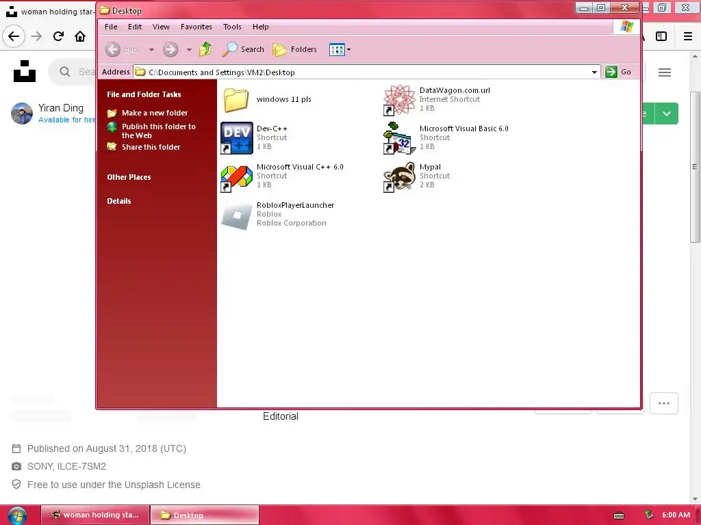Screen dimensions: 701x525
Task: Click the Windows flag logo in Explorer
Action: pos(627,27)
